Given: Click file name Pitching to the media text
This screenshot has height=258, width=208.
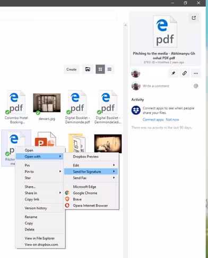Looking at the screenshot, I should [x=164, y=56].
